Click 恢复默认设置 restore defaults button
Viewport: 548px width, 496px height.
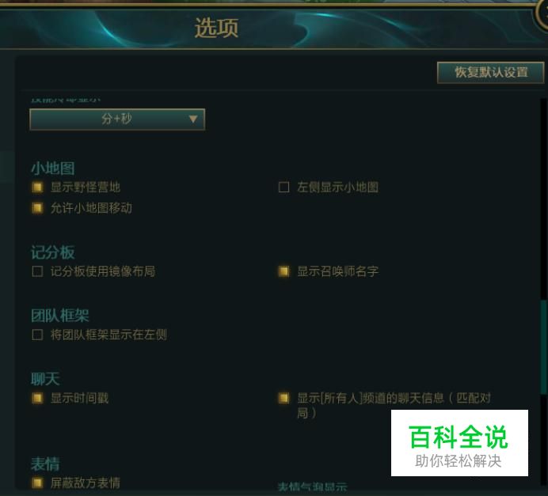point(491,73)
